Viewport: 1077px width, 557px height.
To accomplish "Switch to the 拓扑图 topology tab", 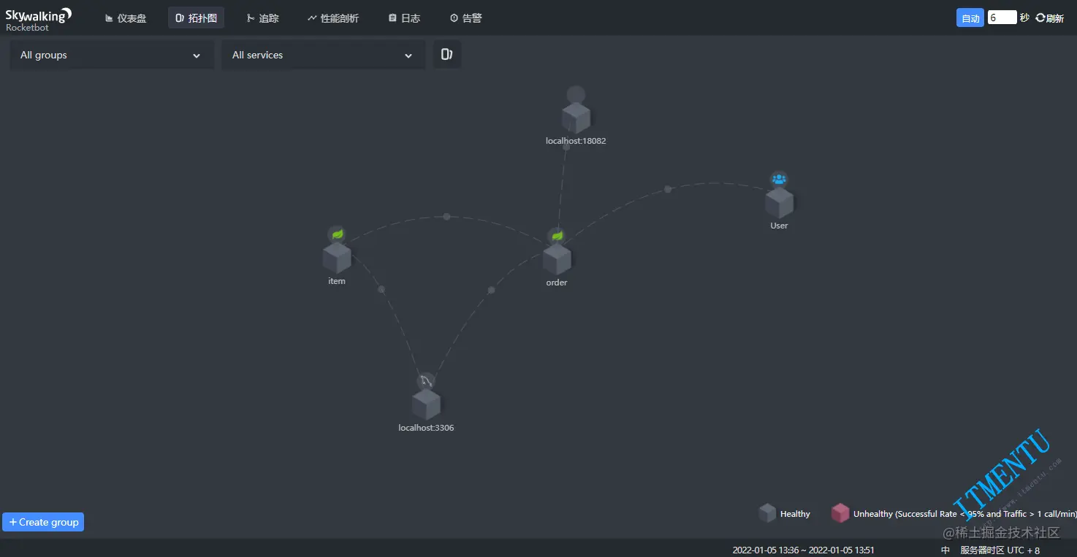I will pos(197,18).
